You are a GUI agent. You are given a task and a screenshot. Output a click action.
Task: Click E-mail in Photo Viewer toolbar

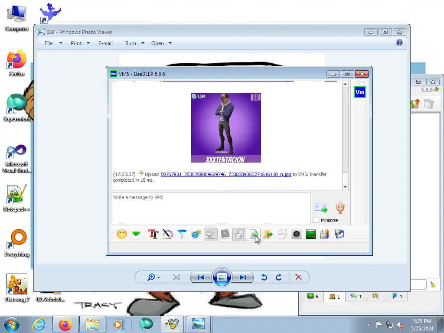pyautogui.click(x=105, y=43)
